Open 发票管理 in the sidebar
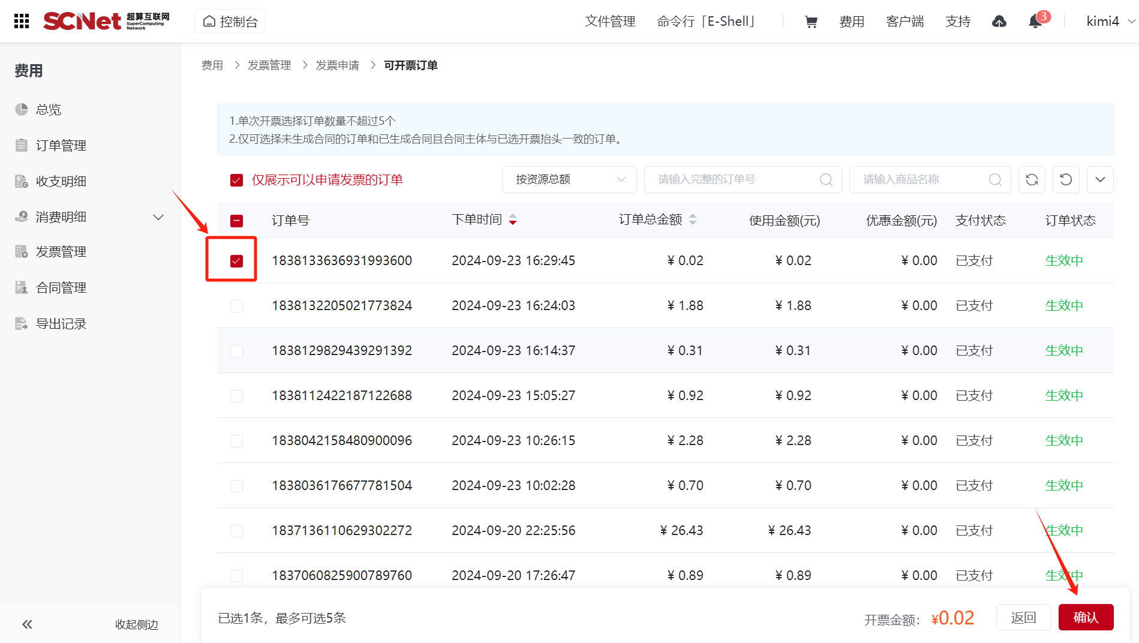1139x643 pixels. point(61,252)
